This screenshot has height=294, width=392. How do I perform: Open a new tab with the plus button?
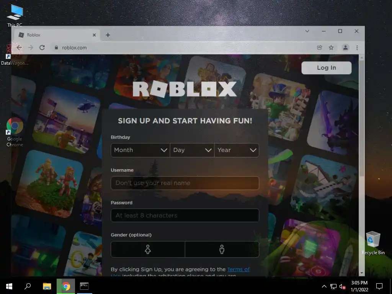click(108, 35)
